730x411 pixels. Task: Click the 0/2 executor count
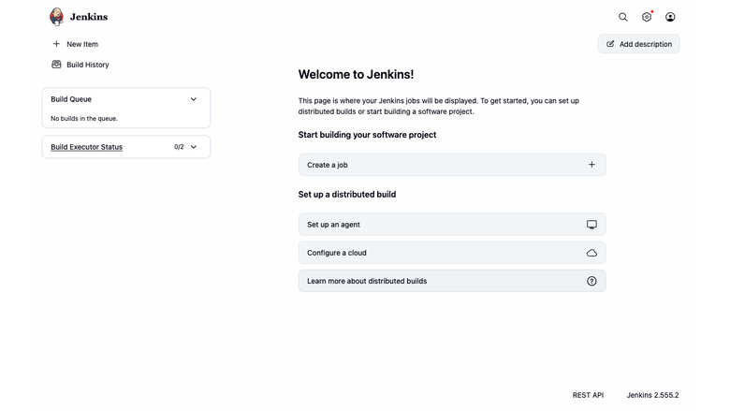point(179,147)
